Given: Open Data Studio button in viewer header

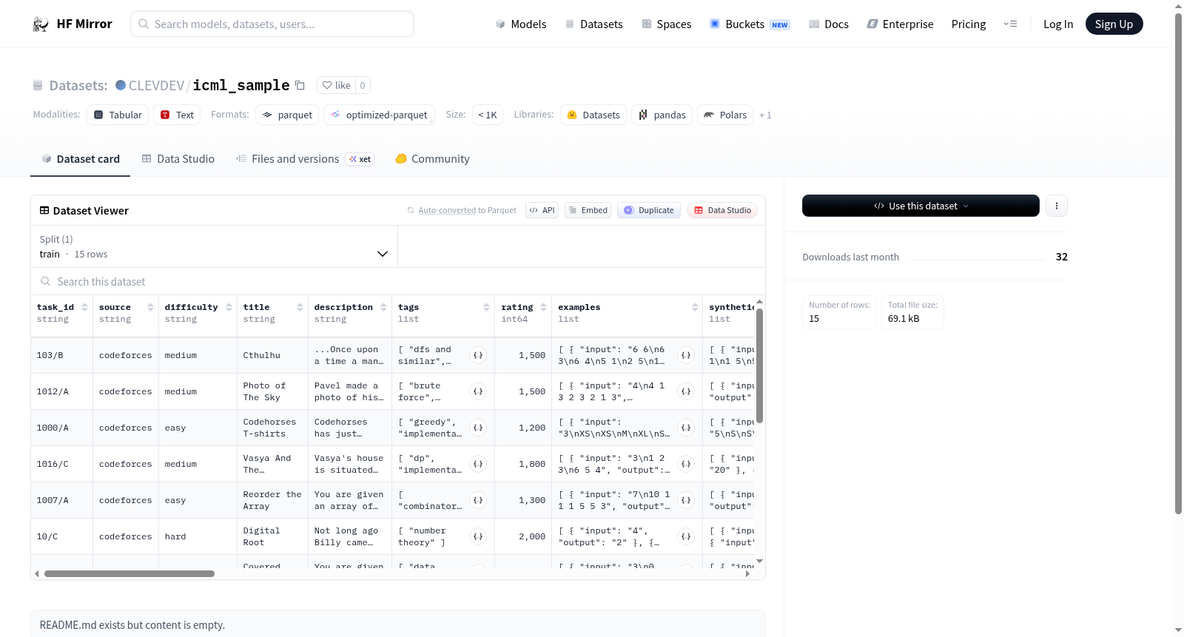Looking at the screenshot, I should [x=722, y=210].
